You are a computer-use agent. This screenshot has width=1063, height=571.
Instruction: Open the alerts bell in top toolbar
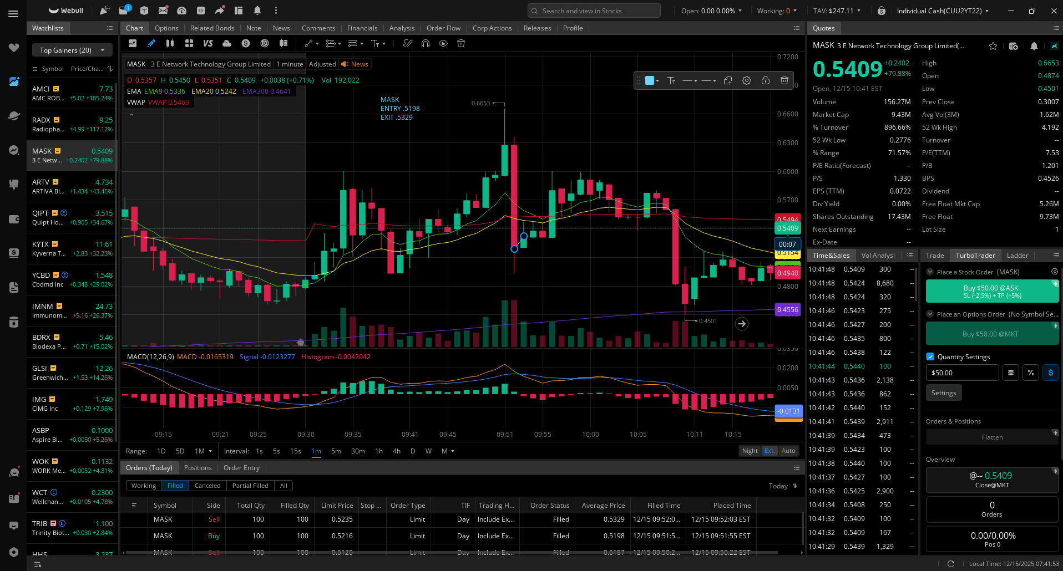click(257, 11)
